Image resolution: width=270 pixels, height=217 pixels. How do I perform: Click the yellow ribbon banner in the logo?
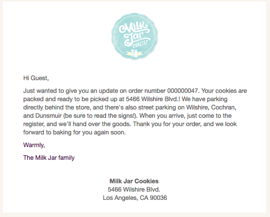(x=135, y=53)
